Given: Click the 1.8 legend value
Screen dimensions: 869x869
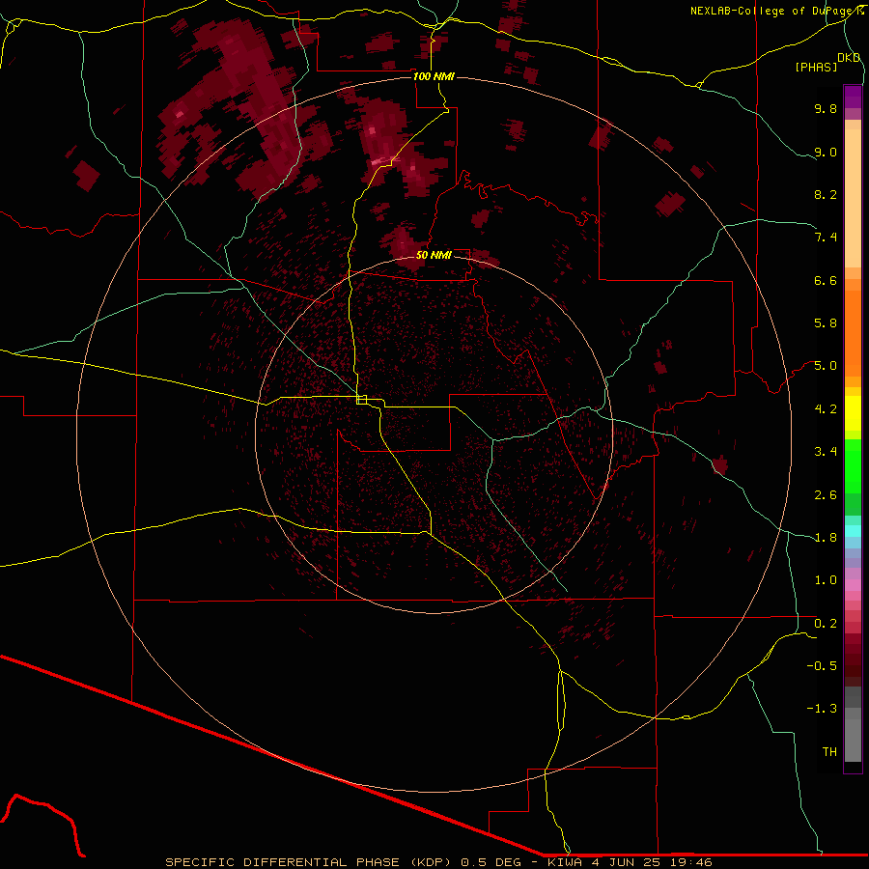Looking at the screenshot, I should 826,538.
